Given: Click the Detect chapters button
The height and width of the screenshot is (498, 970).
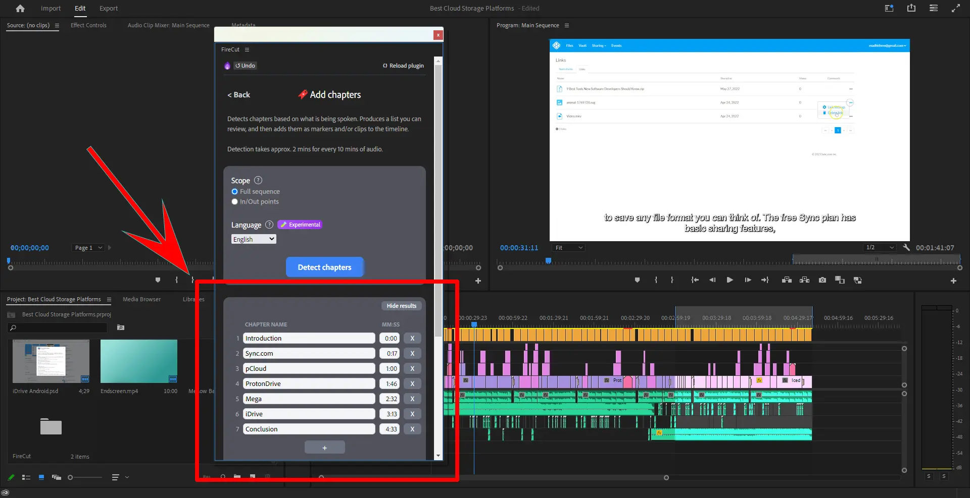Looking at the screenshot, I should [x=324, y=267].
